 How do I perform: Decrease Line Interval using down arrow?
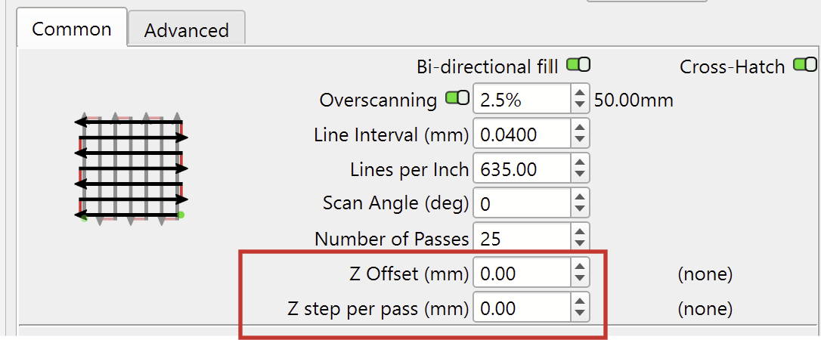click(x=579, y=139)
